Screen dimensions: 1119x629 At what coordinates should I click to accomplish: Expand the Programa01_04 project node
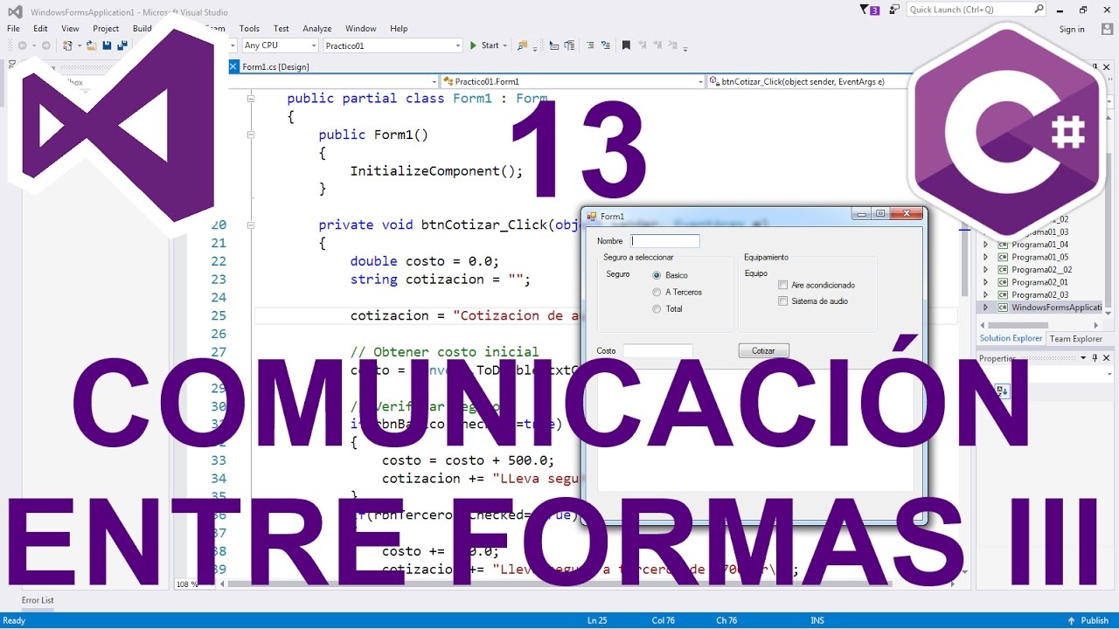pos(985,245)
